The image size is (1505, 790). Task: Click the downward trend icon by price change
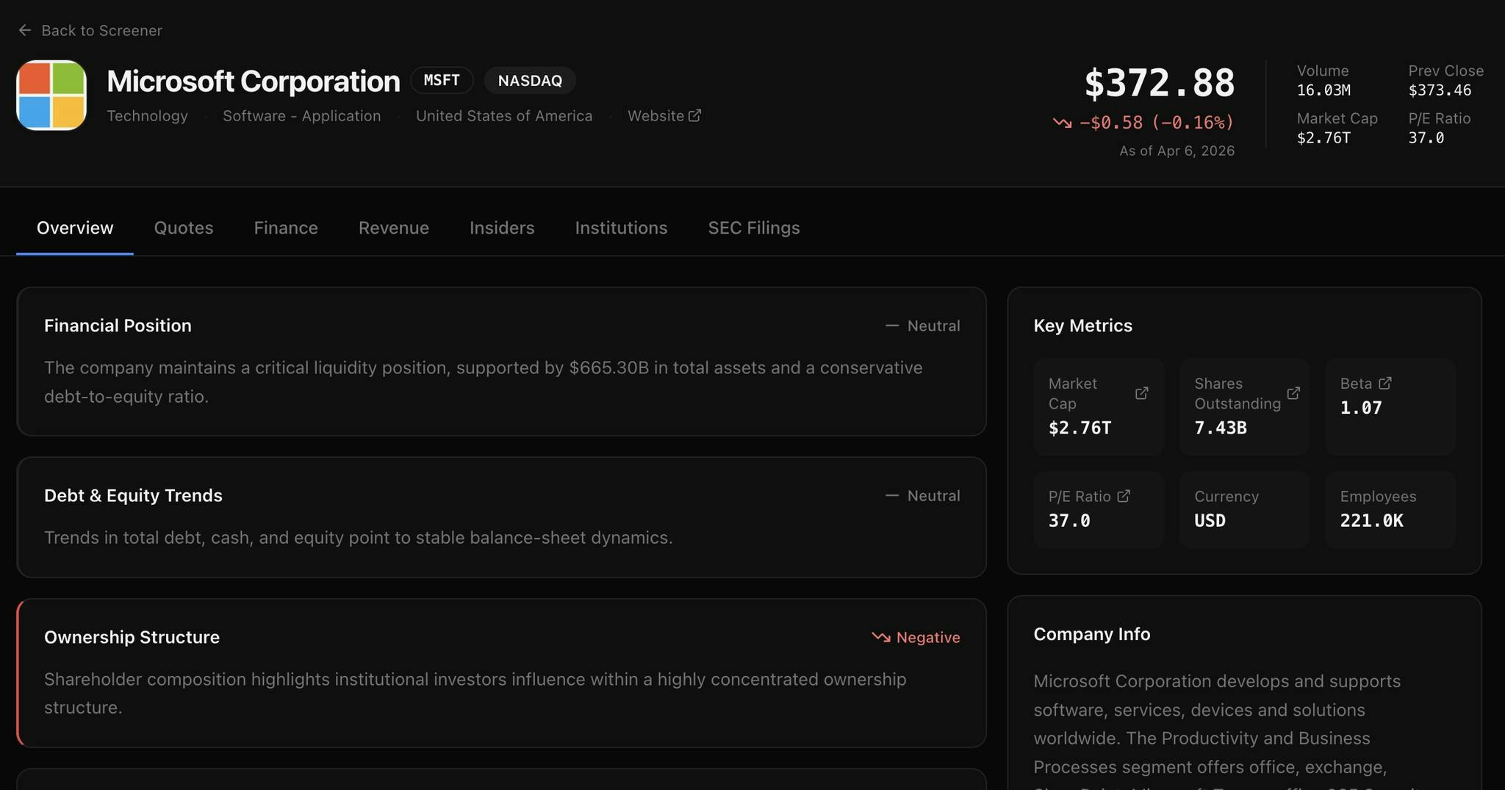point(1062,123)
